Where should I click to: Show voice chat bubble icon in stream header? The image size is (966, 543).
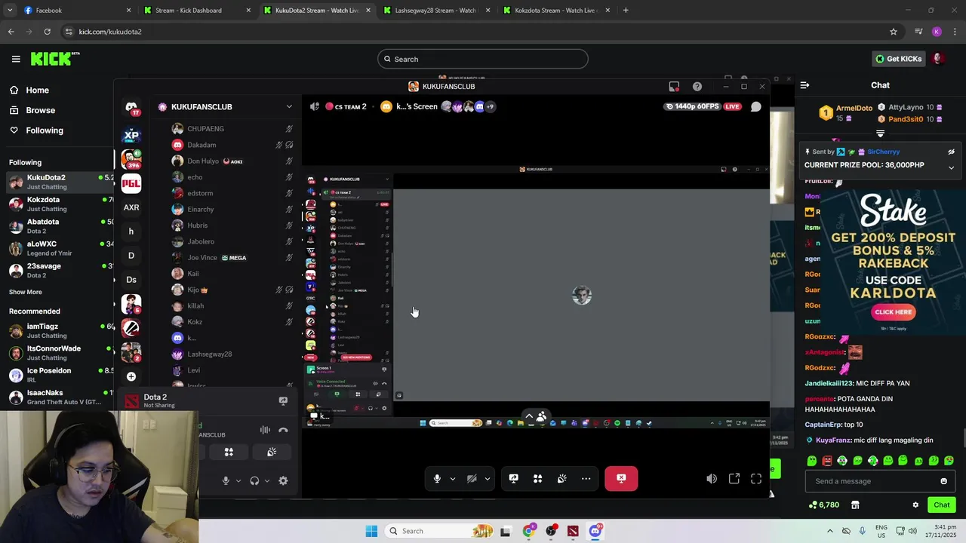[755, 106]
